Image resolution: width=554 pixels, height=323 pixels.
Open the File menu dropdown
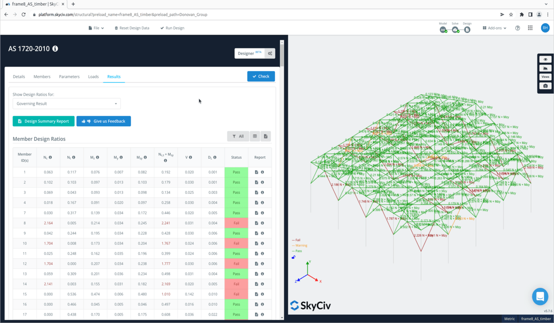click(x=96, y=28)
